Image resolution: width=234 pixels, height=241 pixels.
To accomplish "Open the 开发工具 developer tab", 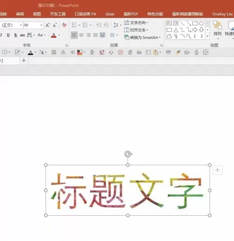I will pos(58,14).
